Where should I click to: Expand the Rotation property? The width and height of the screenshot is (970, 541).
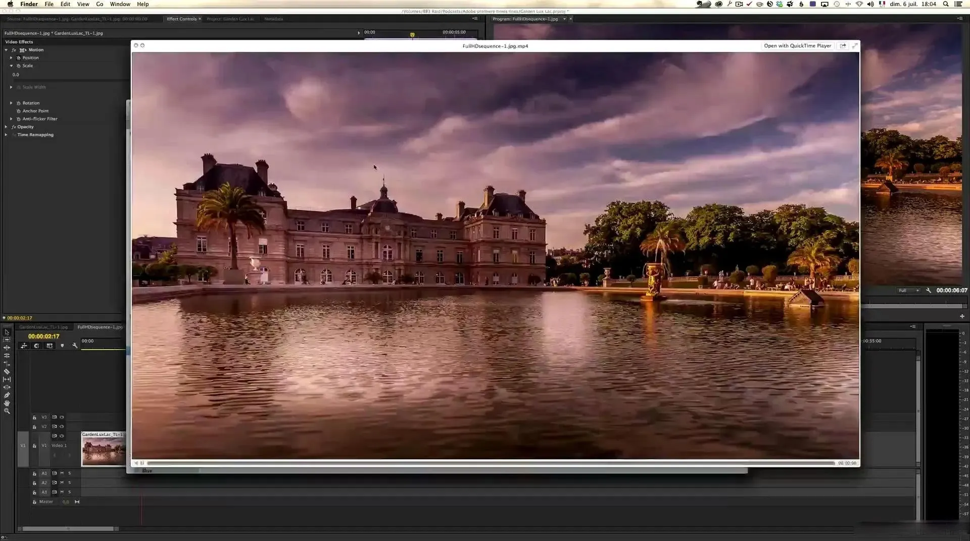(x=11, y=103)
